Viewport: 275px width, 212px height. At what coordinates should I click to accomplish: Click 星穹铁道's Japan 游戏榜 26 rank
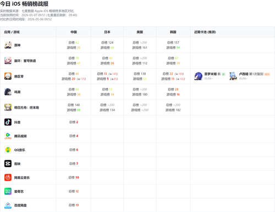[107, 63]
